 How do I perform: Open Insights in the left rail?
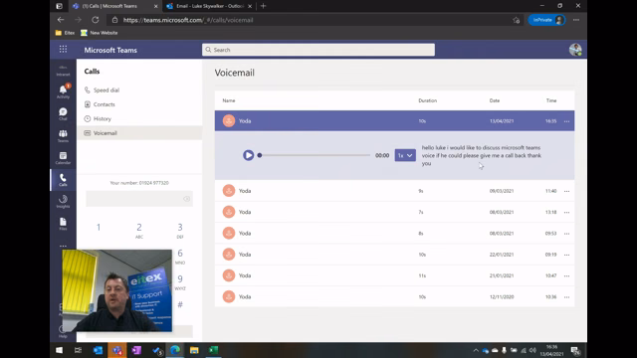[x=63, y=202]
